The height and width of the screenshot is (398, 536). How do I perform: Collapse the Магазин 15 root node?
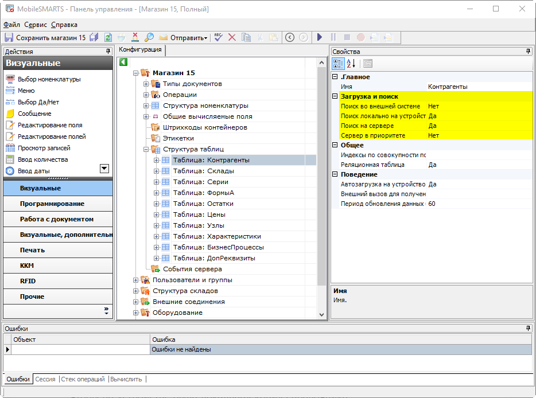click(x=135, y=73)
